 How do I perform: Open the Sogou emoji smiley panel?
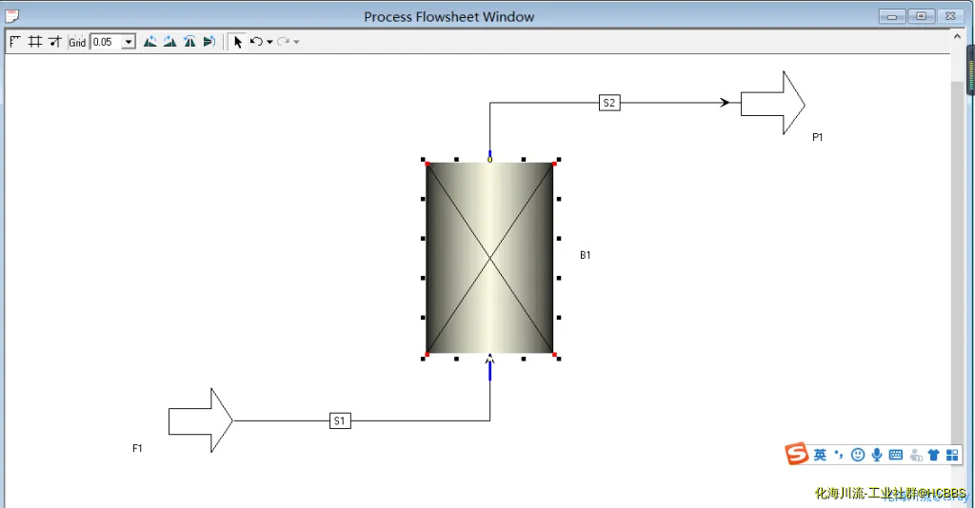click(x=858, y=456)
